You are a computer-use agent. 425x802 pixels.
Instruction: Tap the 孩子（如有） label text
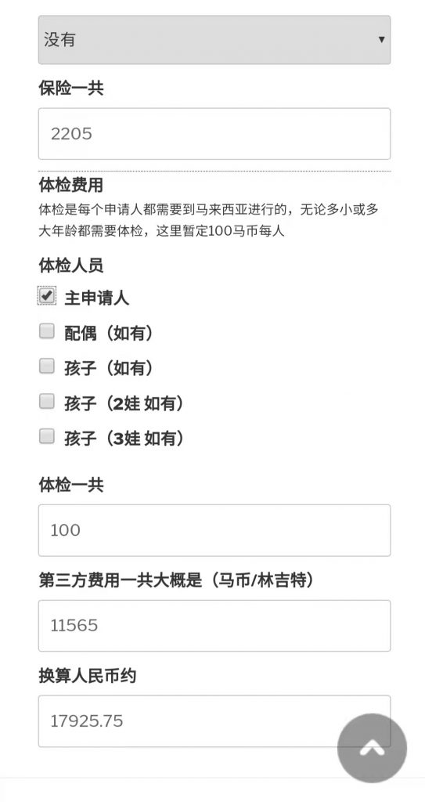point(109,368)
